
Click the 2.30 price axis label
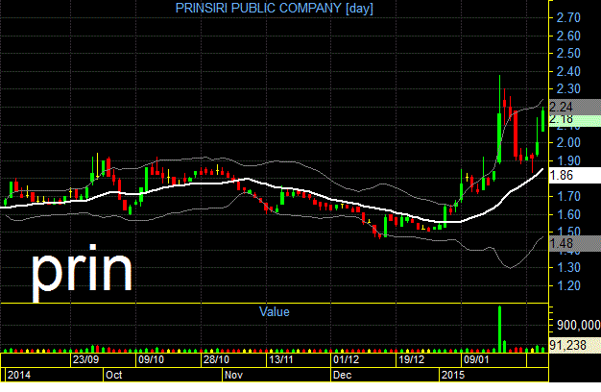click(568, 89)
